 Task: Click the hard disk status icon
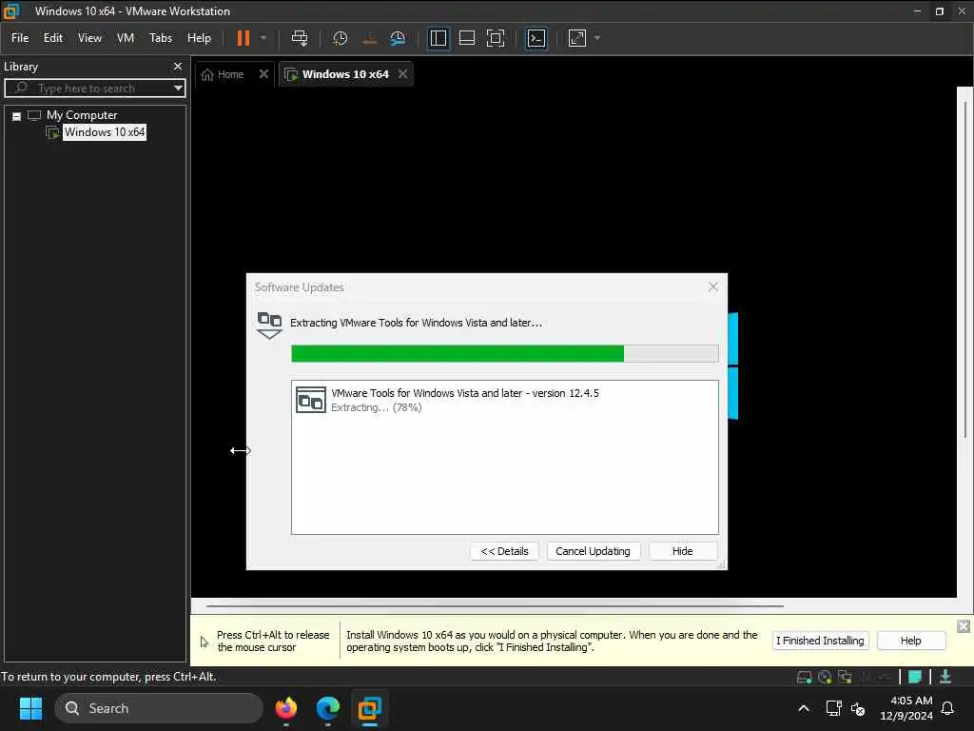pyautogui.click(x=804, y=677)
